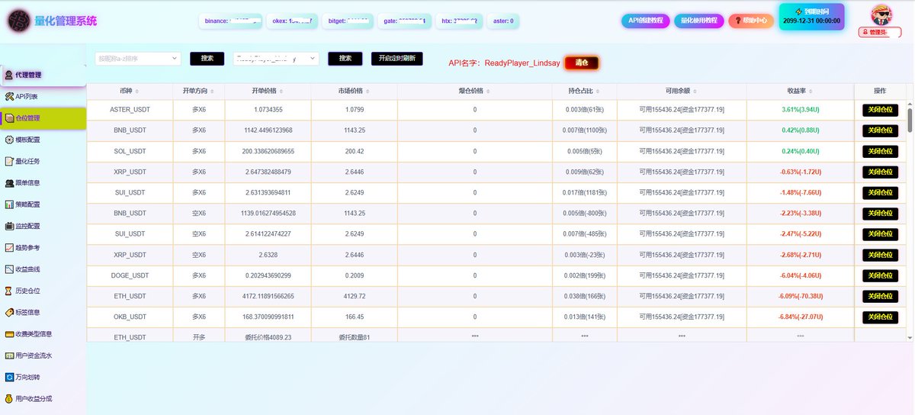
Task: Click the aster: 0 balance chip
Action: coord(502,21)
